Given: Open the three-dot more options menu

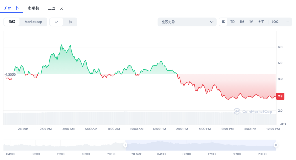Looking at the screenshot, I should pos(287,22).
